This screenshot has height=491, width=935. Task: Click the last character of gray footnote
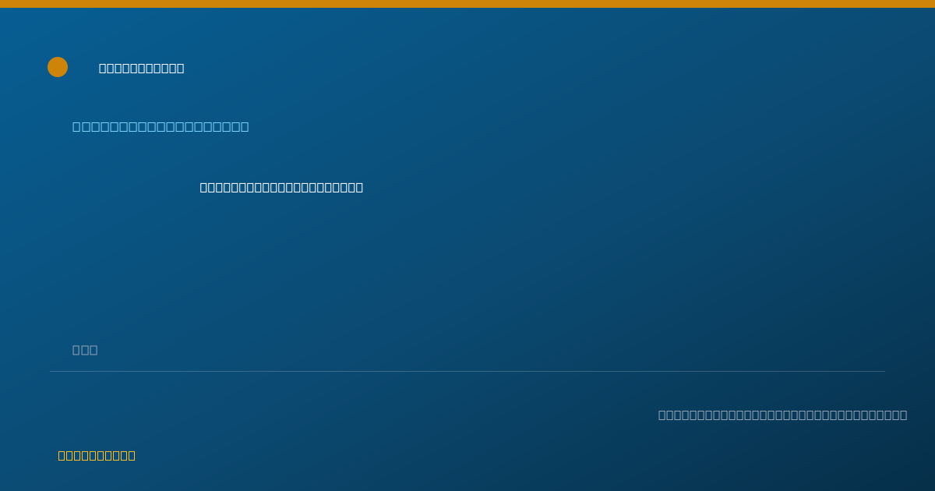903,415
